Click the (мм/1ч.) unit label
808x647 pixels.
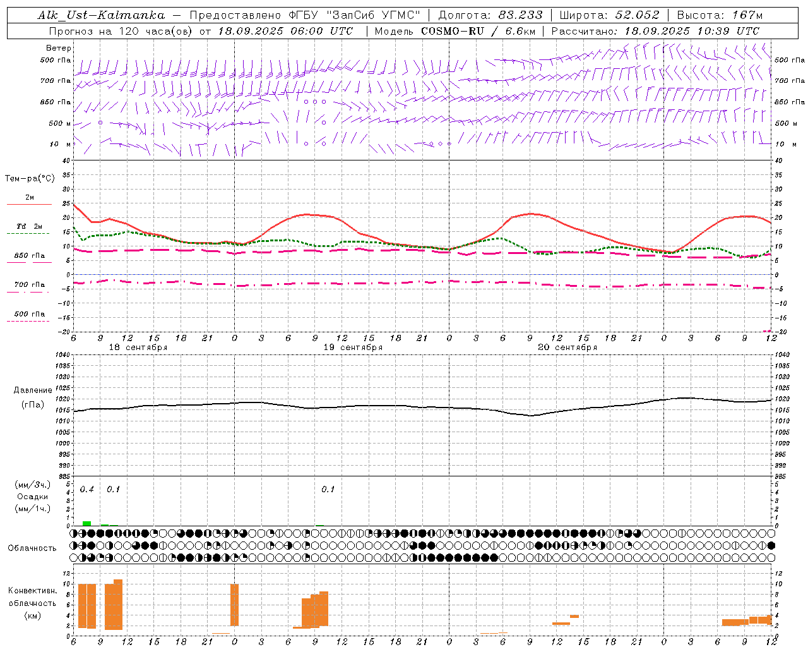click(x=32, y=509)
